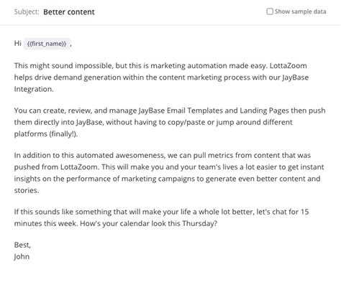
Task: Click the signature name 'John'
Action: 22,256
